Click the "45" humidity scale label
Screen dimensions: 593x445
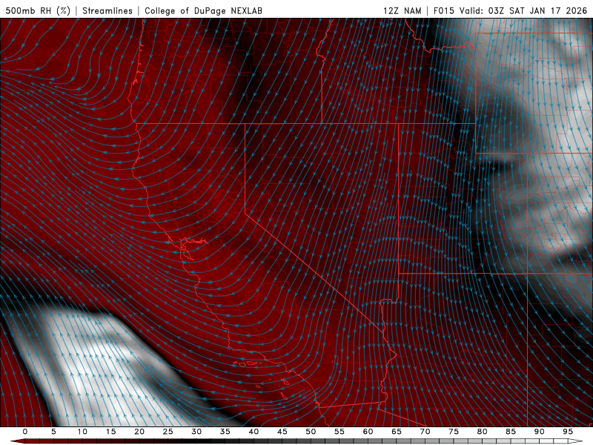pyautogui.click(x=282, y=432)
